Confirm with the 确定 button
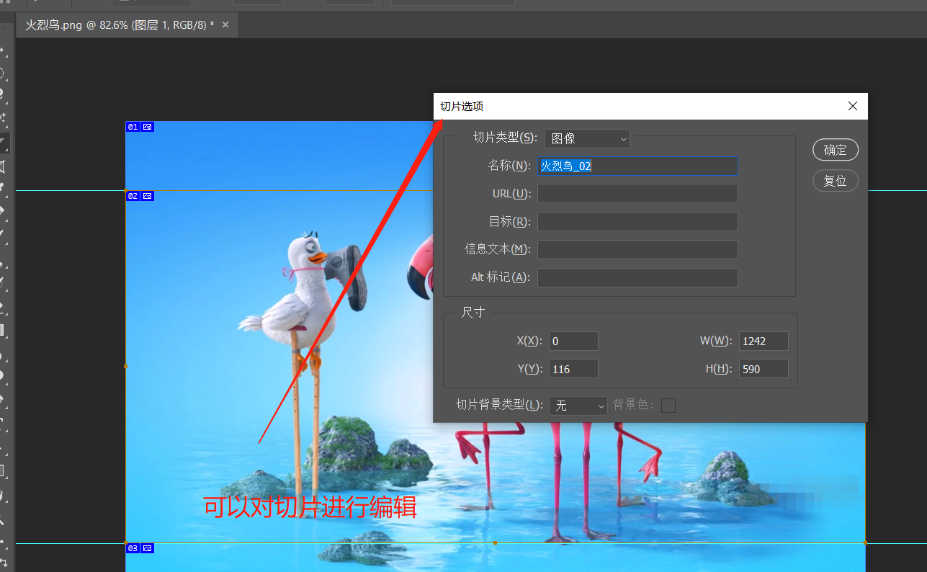Image resolution: width=927 pixels, height=572 pixels. point(836,150)
